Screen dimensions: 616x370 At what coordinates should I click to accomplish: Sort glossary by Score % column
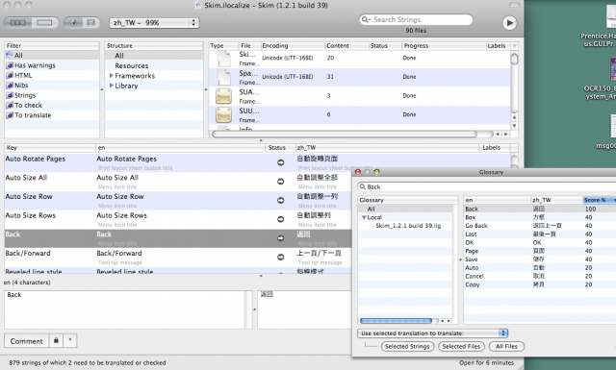[600, 200]
